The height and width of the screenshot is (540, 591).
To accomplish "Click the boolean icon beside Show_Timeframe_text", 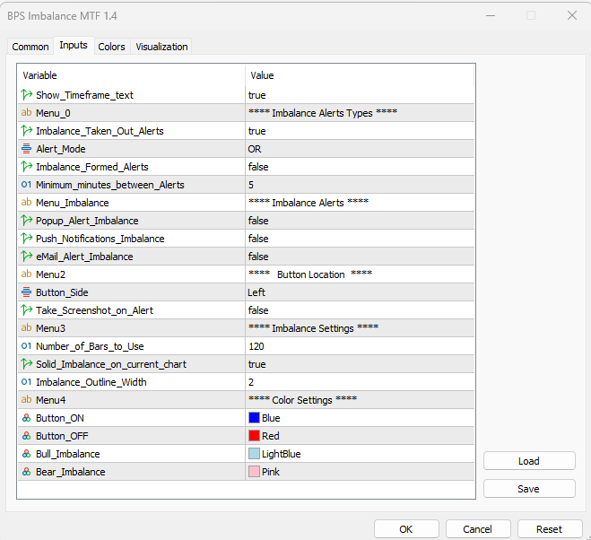I will [x=26, y=95].
